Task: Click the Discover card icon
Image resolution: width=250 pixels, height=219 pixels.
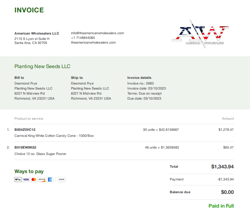Action: (42, 179)
